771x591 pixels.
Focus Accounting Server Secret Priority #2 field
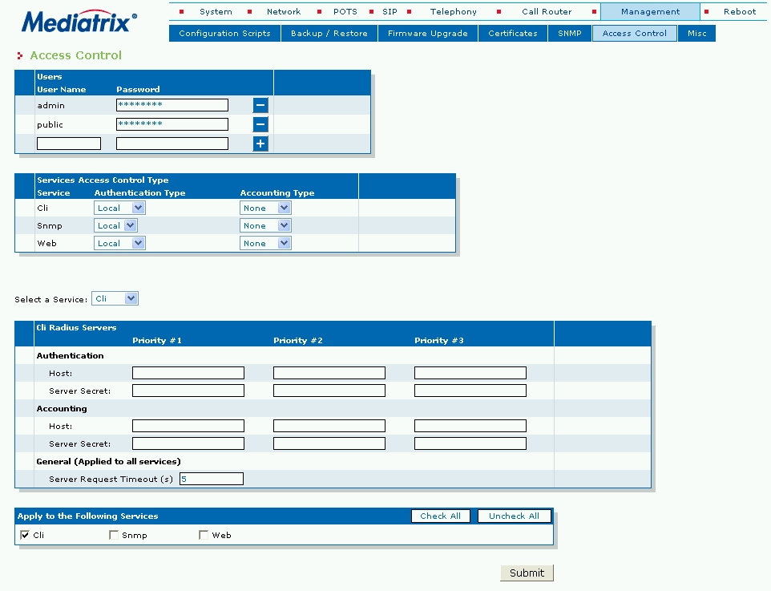(329, 443)
